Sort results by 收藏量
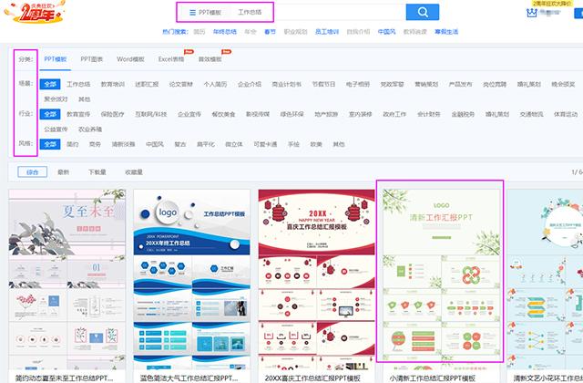The height and width of the screenshot is (383, 583). click(134, 172)
